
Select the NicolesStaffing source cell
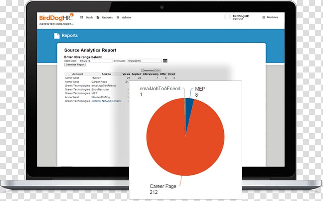tap(101, 97)
